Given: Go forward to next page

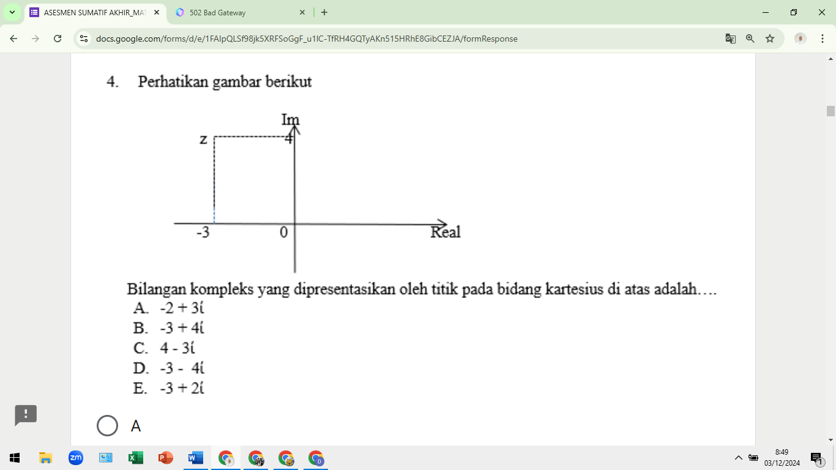Looking at the screenshot, I should pyautogui.click(x=35, y=39).
